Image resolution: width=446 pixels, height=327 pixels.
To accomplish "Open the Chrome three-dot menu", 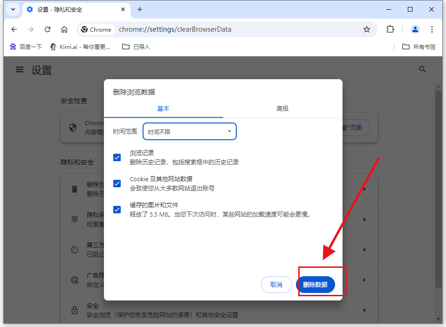I will 432,29.
